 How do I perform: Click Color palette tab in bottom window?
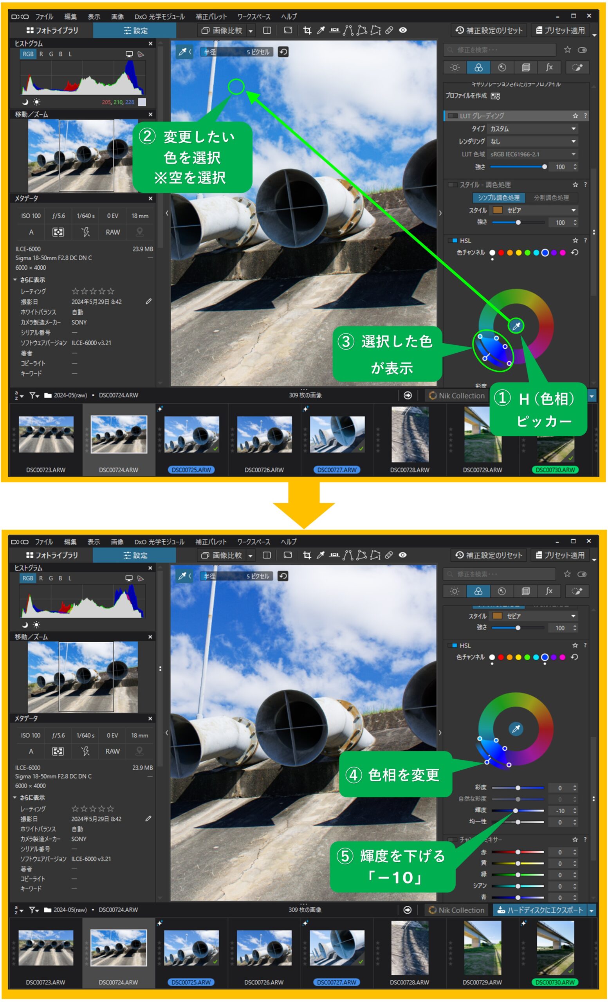(x=478, y=592)
